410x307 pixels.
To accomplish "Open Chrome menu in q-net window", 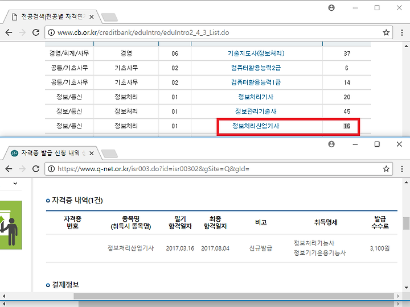I will (x=402, y=169).
